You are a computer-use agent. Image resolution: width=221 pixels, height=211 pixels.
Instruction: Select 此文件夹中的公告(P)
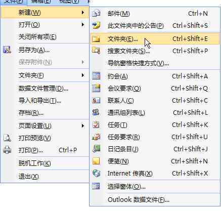155,25
